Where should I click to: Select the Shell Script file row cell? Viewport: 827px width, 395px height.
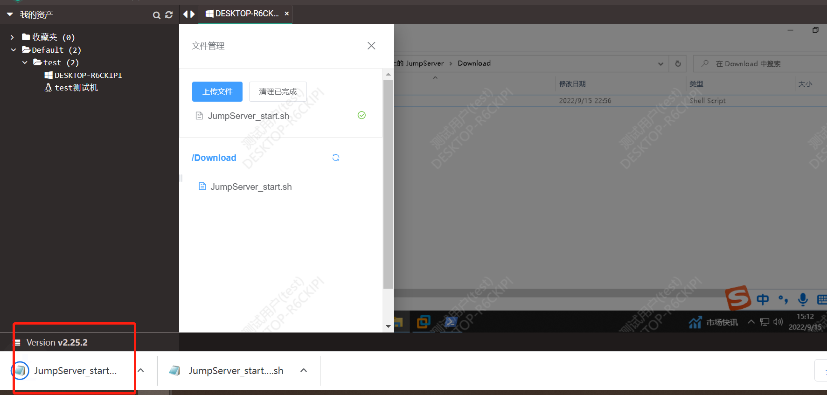tap(708, 101)
